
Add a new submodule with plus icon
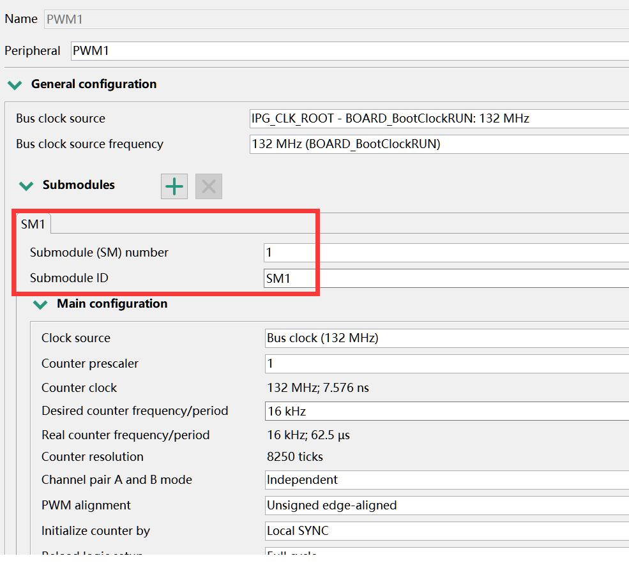(174, 186)
